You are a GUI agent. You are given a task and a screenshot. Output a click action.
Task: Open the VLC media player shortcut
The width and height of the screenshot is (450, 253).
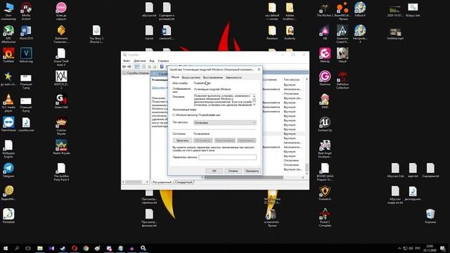pyautogui.click(x=8, y=103)
